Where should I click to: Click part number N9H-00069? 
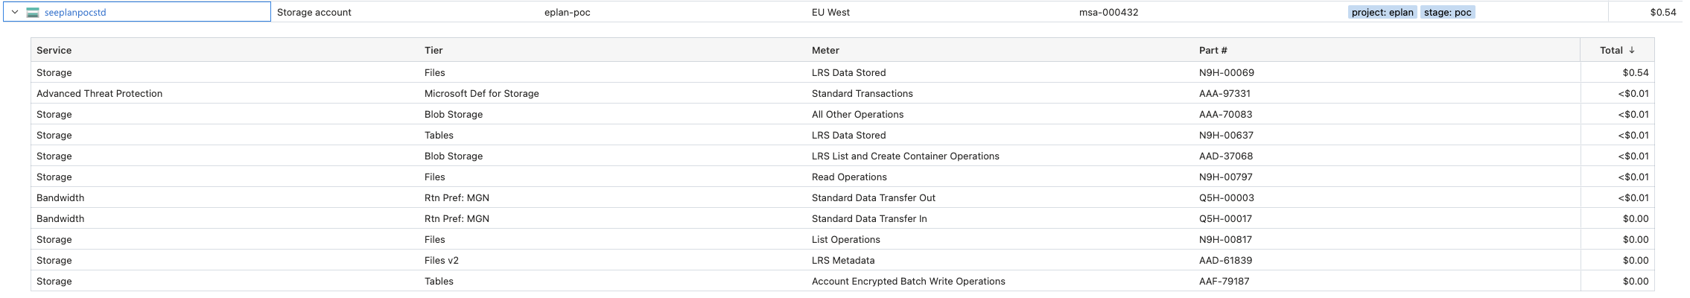coord(1226,72)
